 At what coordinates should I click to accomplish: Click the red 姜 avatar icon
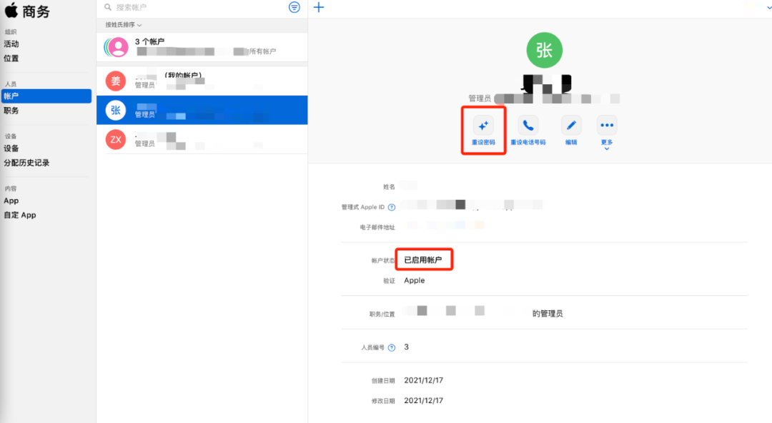(116, 81)
